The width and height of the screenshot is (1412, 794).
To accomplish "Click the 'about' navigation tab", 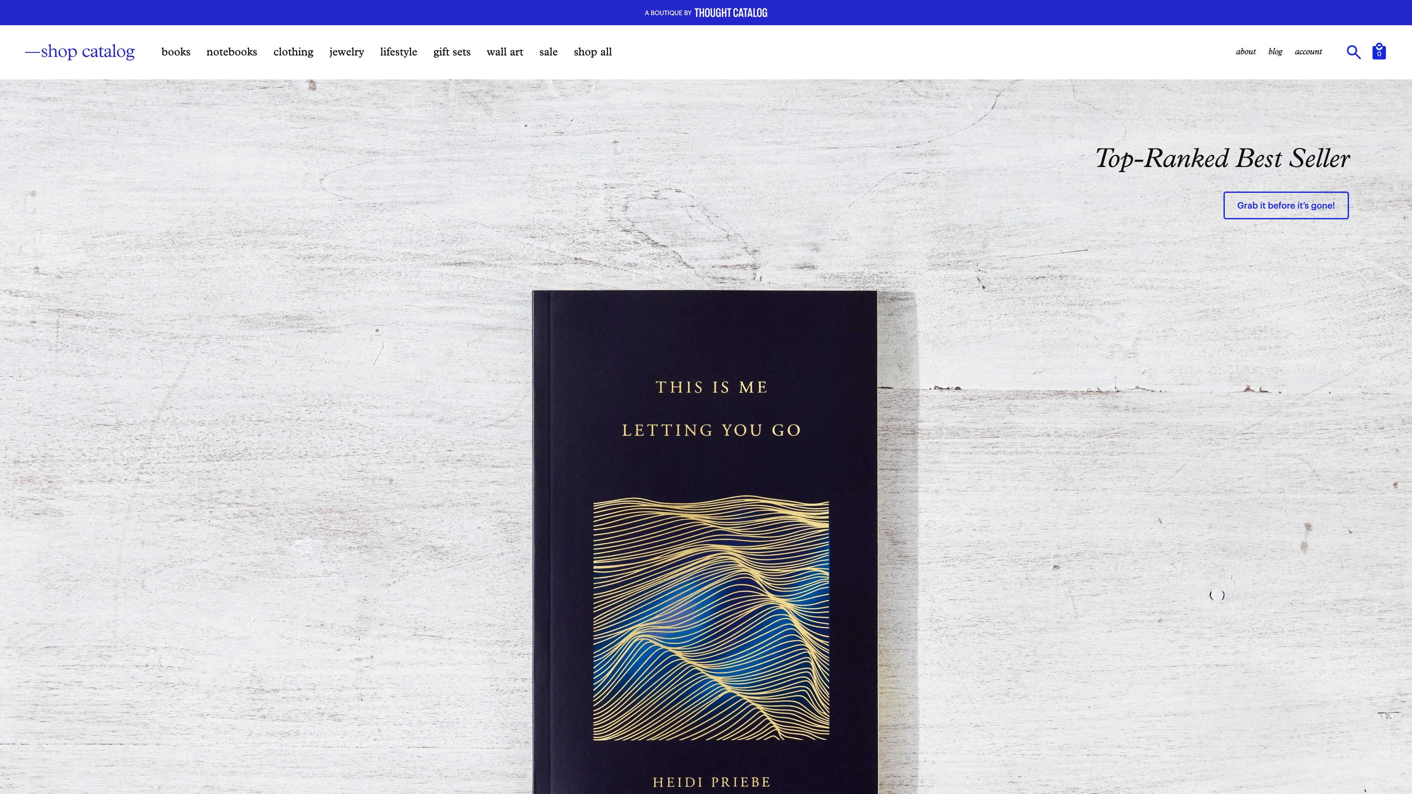I will [x=1245, y=51].
